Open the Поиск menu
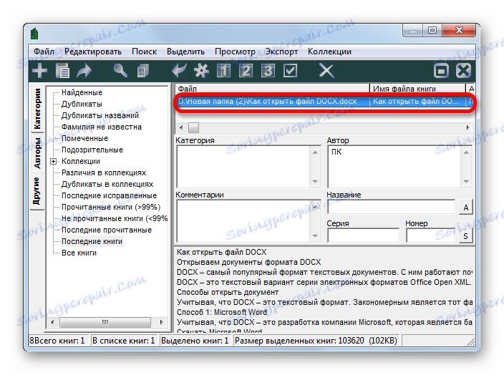Image resolution: width=504 pixels, height=375 pixels. pos(144,52)
